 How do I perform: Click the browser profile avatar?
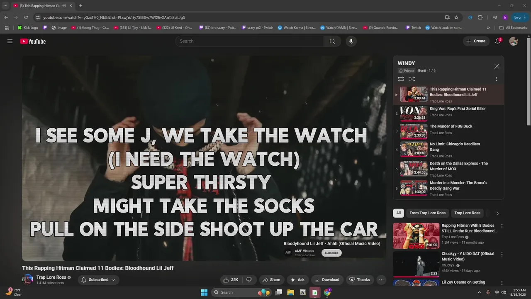tap(505, 17)
